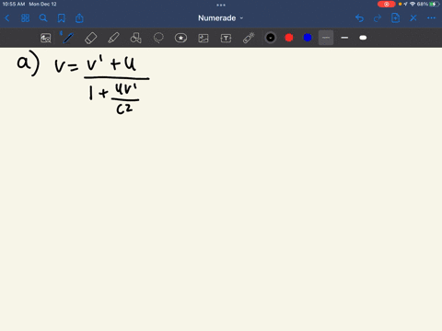Undo the last stroke

tap(359, 18)
